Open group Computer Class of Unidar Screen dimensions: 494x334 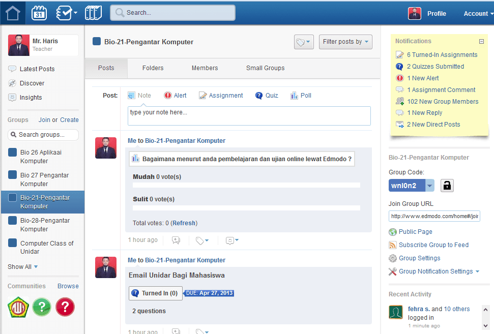pyautogui.click(x=47, y=248)
